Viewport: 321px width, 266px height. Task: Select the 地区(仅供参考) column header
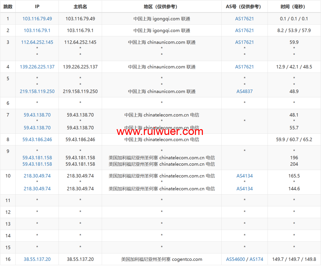click(x=161, y=6)
